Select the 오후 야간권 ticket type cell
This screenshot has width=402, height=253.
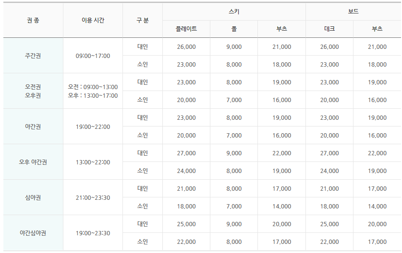(33, 162)
